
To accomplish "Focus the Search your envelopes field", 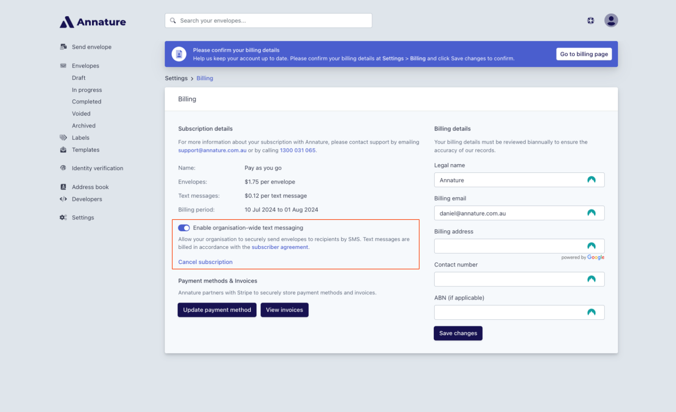I will coord(268,20).
